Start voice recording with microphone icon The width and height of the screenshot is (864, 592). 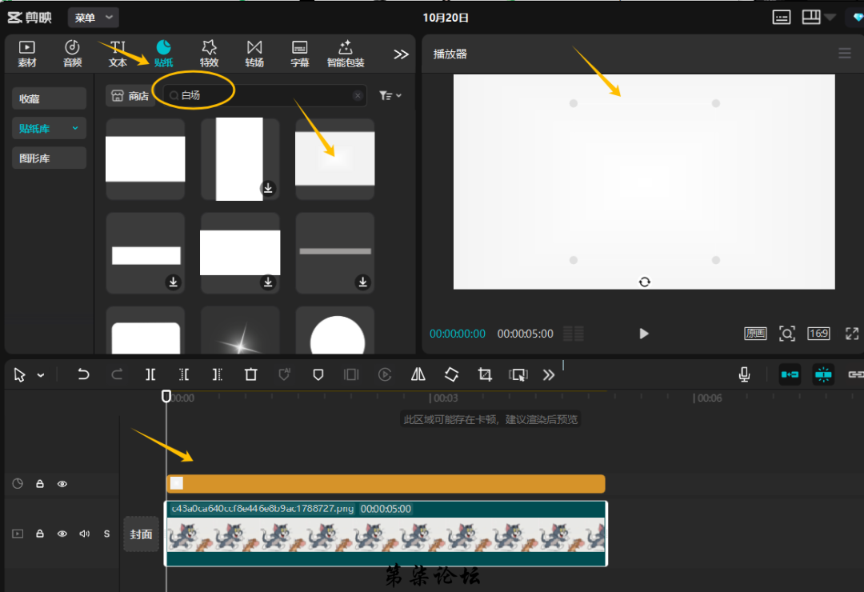pyautogui.click(x=744, y=374)
